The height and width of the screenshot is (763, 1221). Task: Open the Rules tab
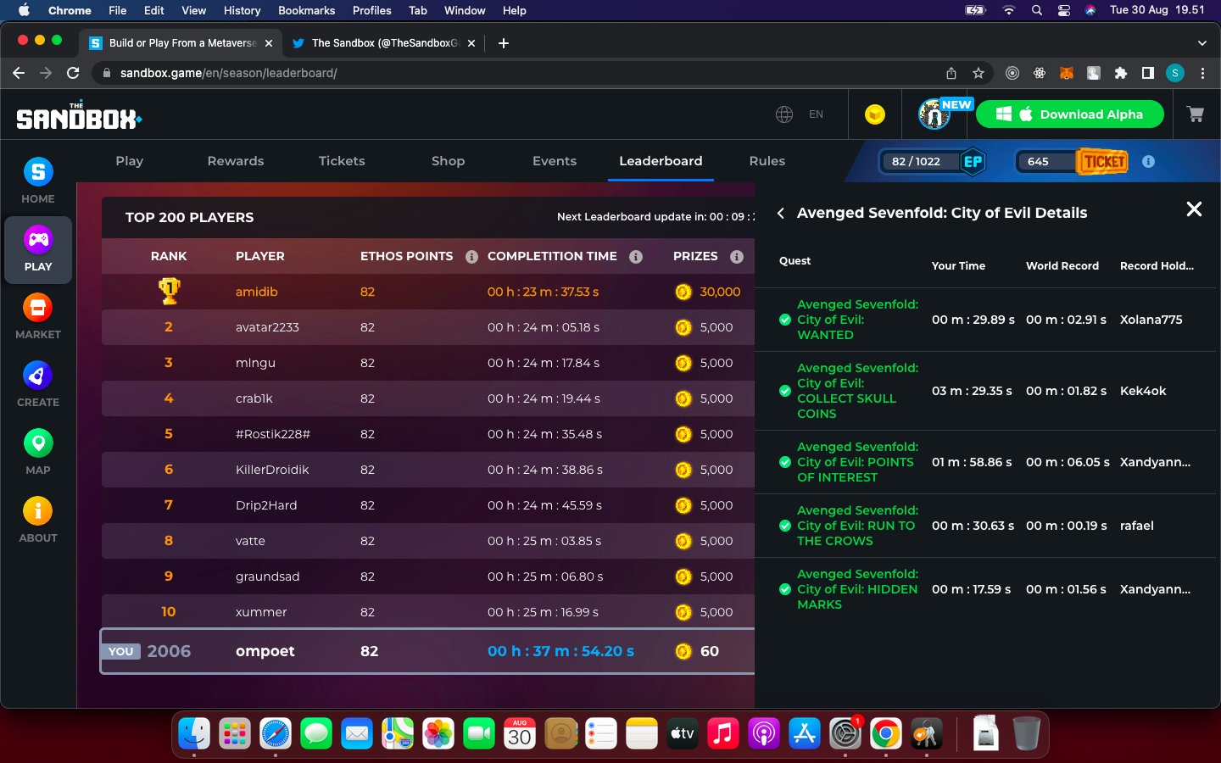click(x=767, y=161)
